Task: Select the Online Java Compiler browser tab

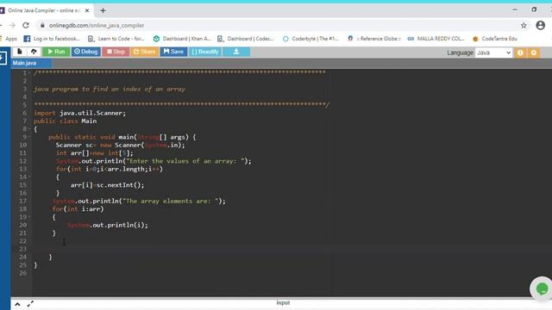Action: pos(44,10)
